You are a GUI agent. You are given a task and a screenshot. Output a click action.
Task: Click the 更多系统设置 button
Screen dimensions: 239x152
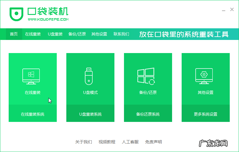206,113
